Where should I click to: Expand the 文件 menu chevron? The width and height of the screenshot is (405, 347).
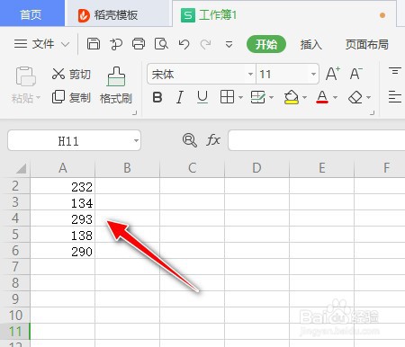point(65,45)
